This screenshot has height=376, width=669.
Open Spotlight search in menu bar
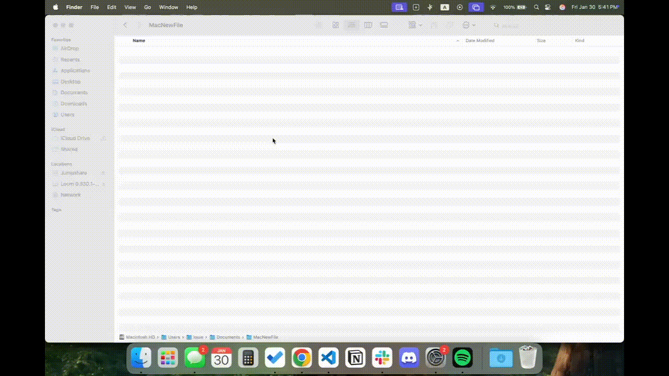tap(536, 7)
